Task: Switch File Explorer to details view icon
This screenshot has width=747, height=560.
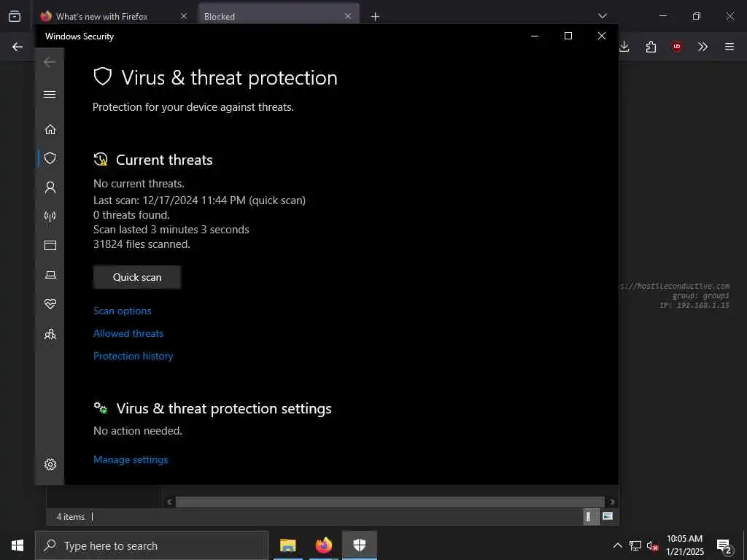Action: (x=591, y=517)
